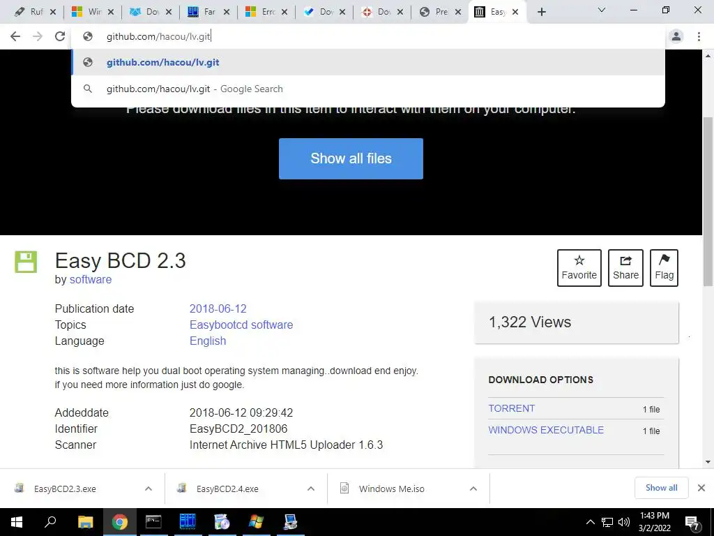Open the network tray icon
This screenshot has width=714, height=536.
click(x=607, y=522)
